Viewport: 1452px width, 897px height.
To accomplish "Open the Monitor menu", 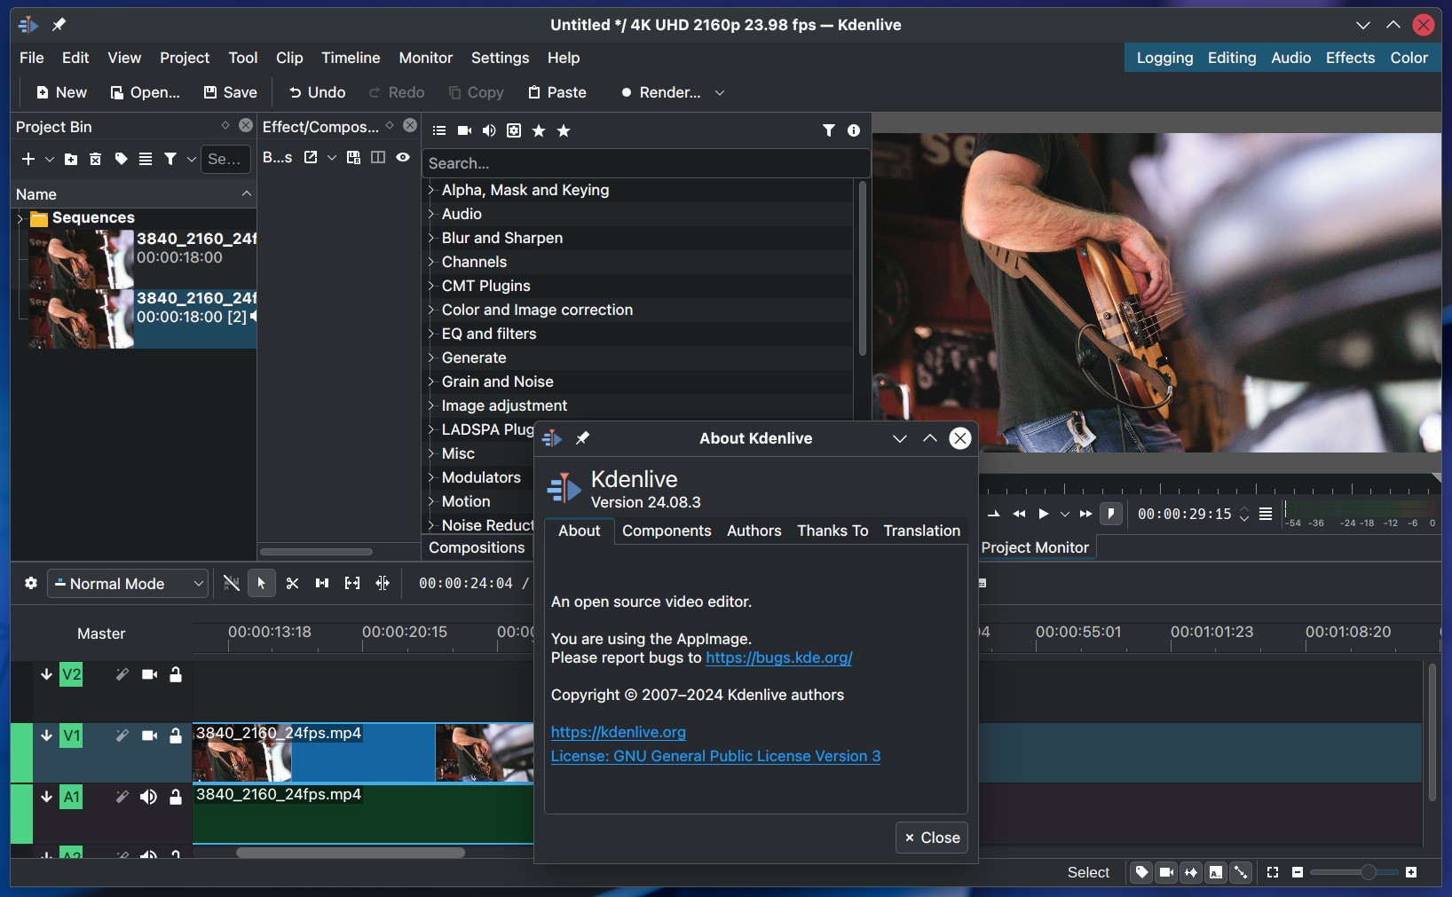I will click(x=425, y=58).
